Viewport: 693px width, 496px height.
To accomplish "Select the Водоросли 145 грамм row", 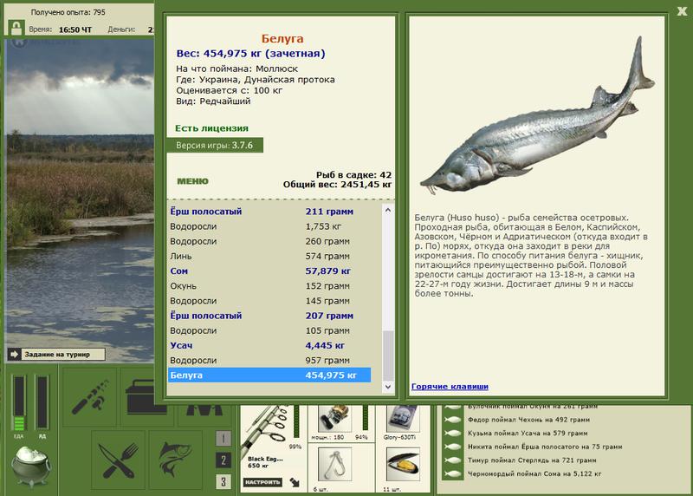I will click(269, 301).
